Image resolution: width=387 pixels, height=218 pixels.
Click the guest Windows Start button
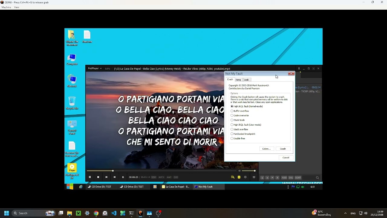tap(70, 187)
